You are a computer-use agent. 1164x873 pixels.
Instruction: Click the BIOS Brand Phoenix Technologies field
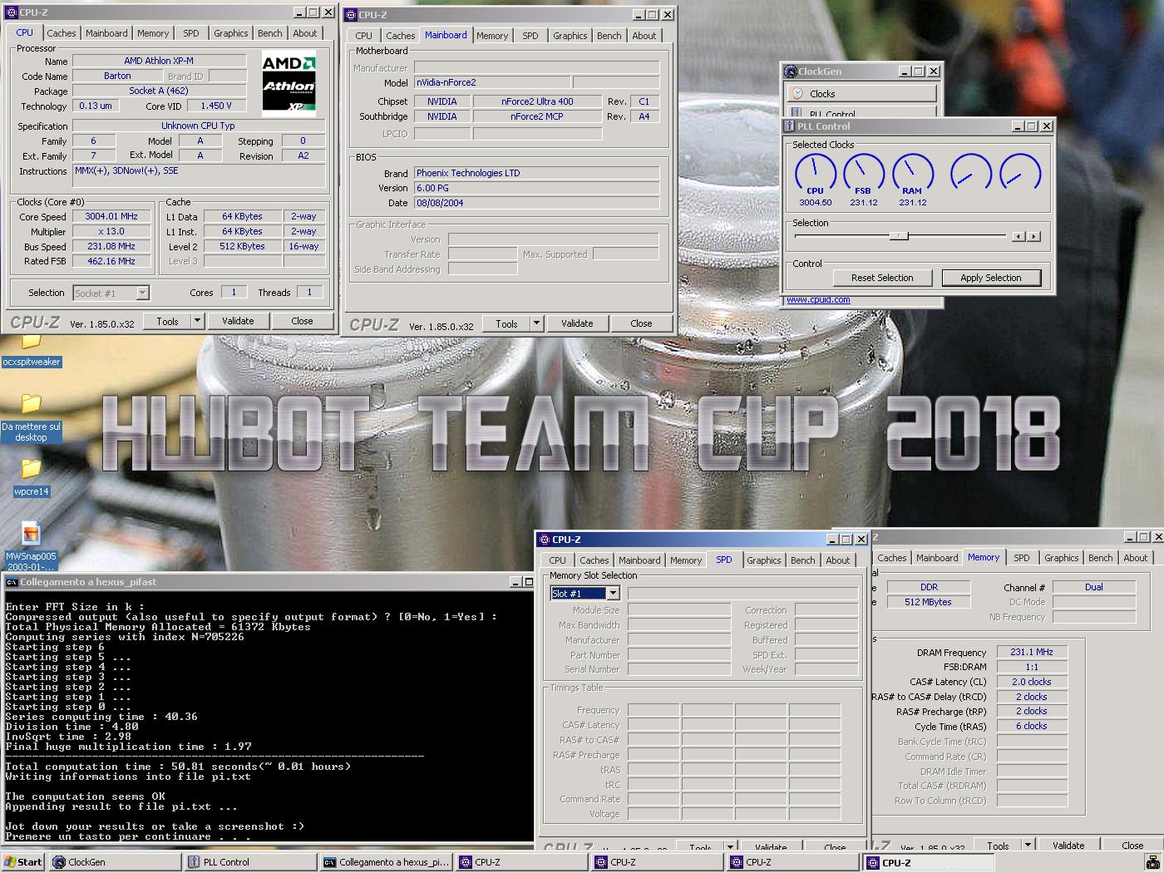(x=537, y=173)
